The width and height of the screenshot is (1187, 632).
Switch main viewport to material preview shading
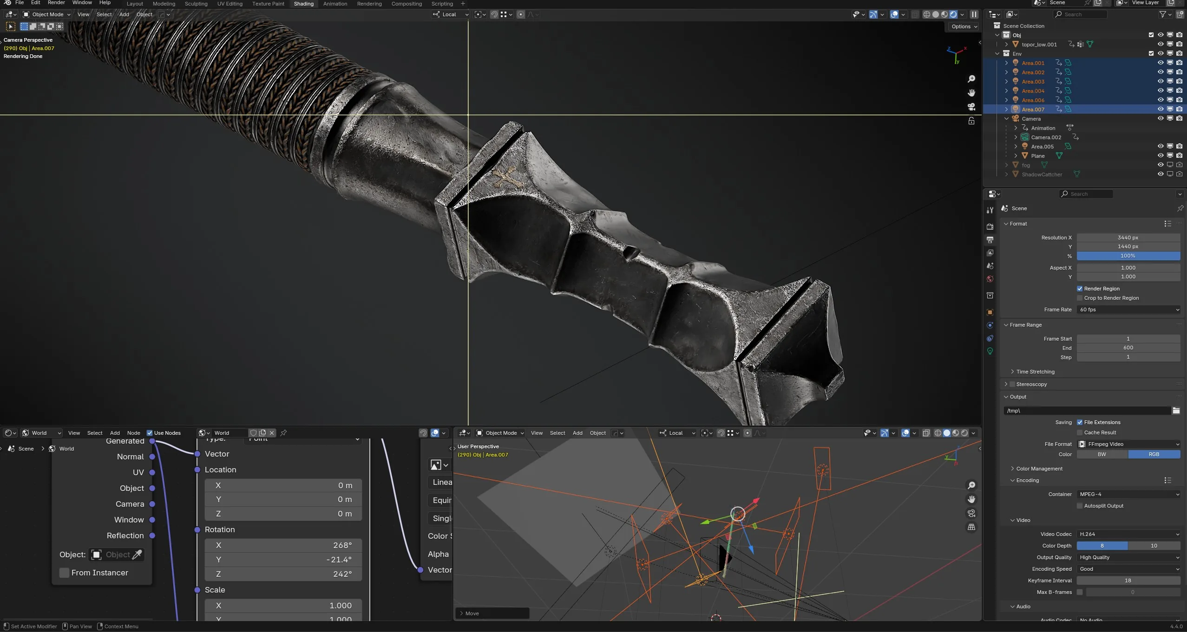click(944, 14)
